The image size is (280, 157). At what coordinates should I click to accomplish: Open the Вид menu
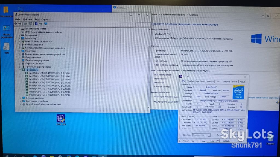coord(37,19)
